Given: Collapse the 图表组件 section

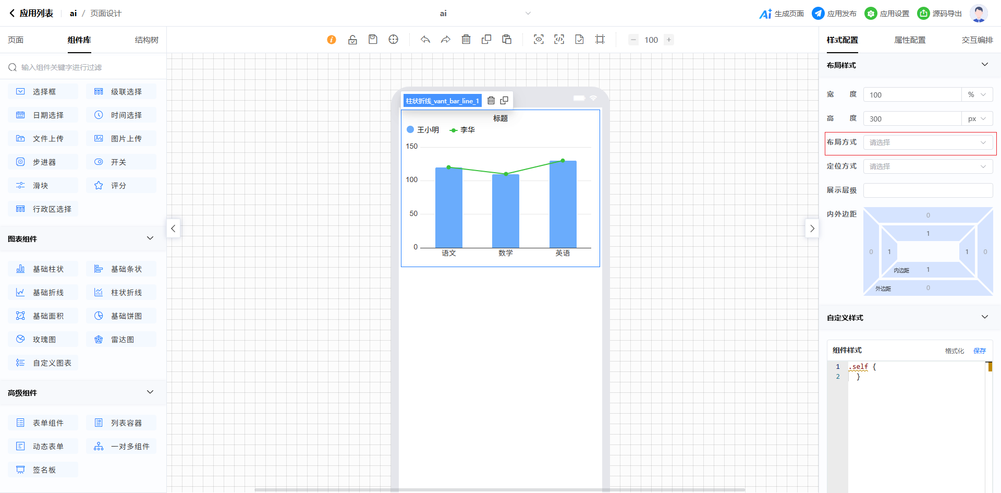Looking at the screenshot, I should 150,238.
